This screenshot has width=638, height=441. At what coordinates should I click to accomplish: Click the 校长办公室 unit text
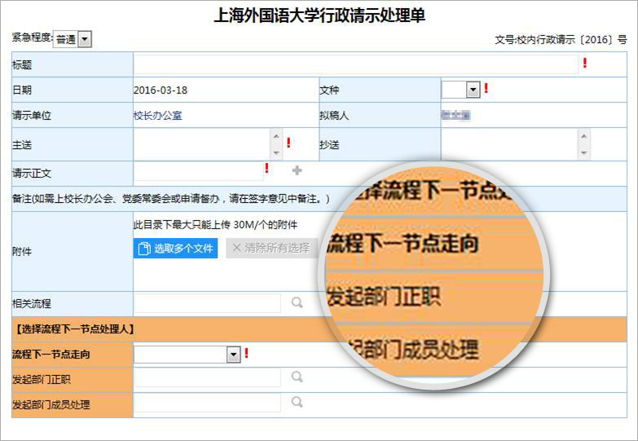[x=158, y=116]
